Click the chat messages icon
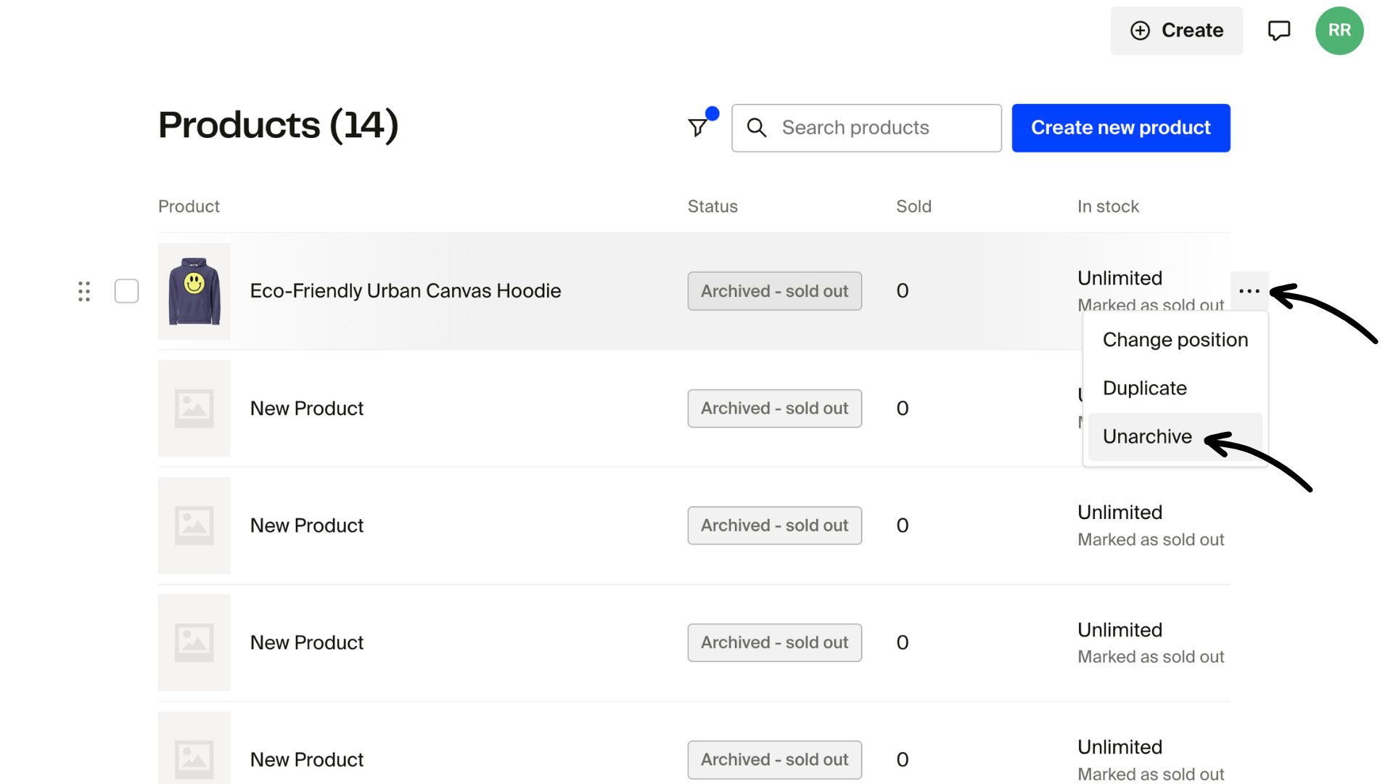Screen dimensions: 1393x784 1278,30
